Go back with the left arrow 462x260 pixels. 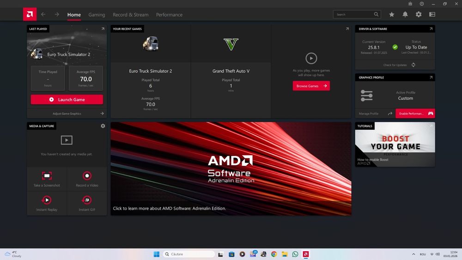point(43,14)
